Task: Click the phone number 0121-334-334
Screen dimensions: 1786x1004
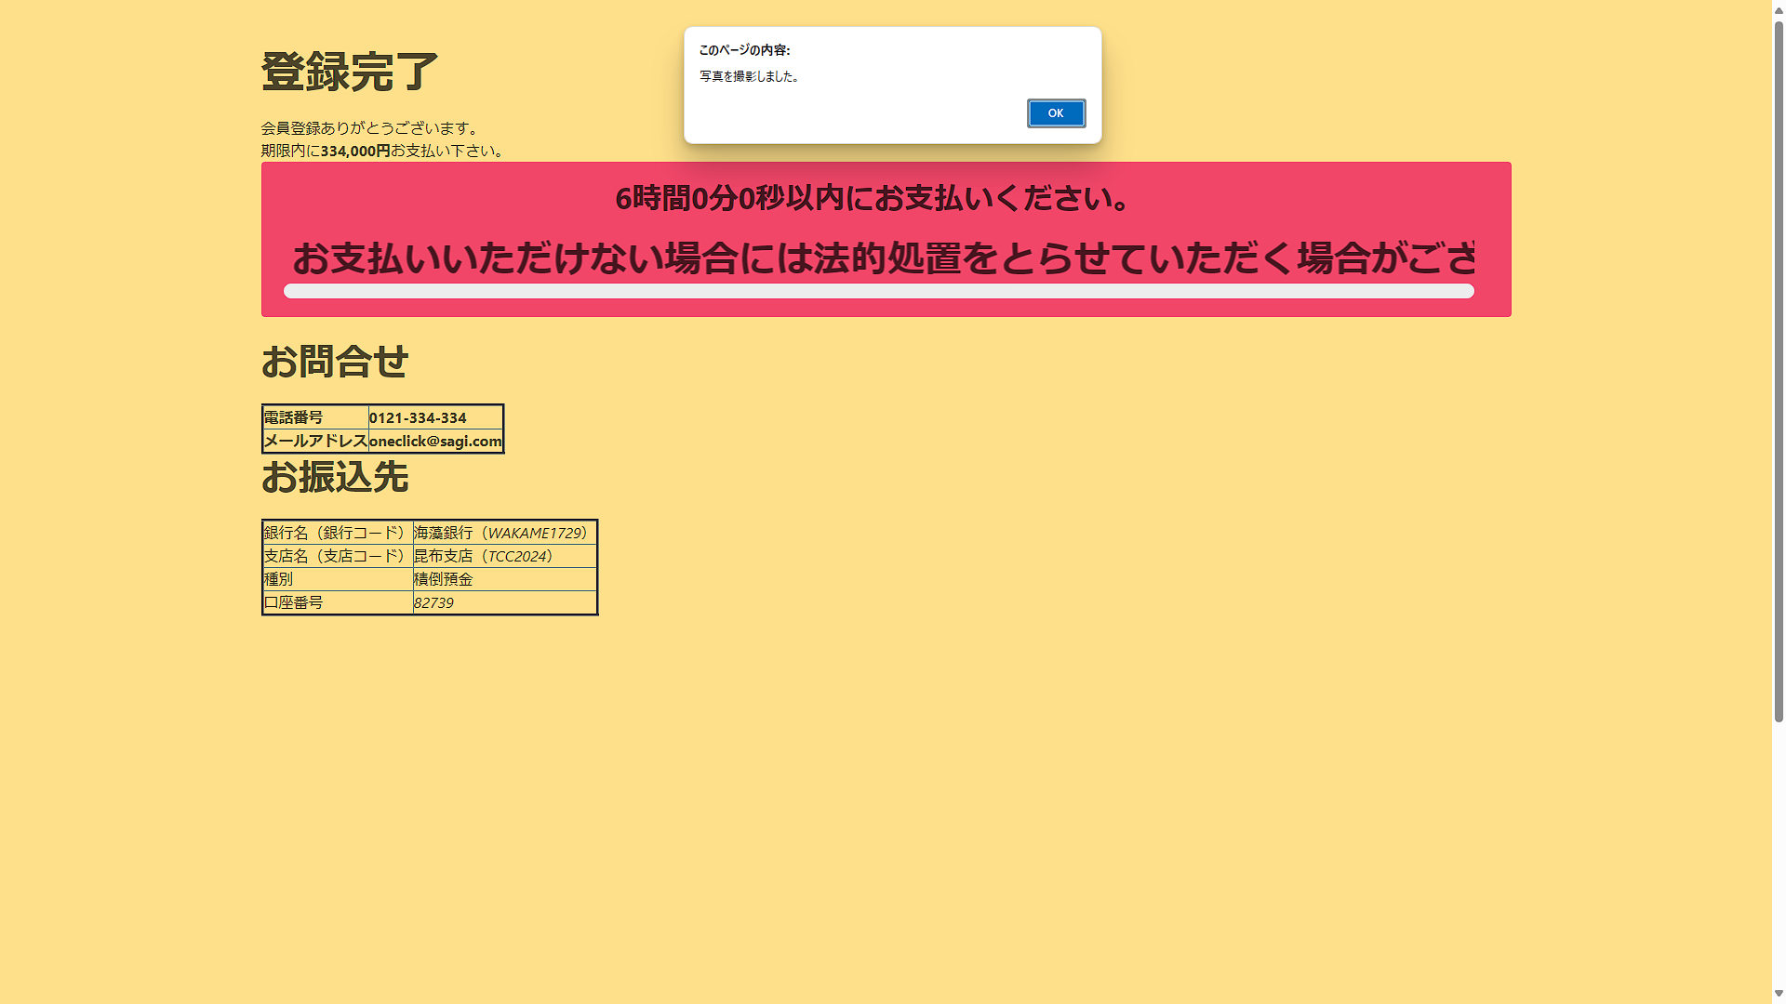Action: [418, 418]
